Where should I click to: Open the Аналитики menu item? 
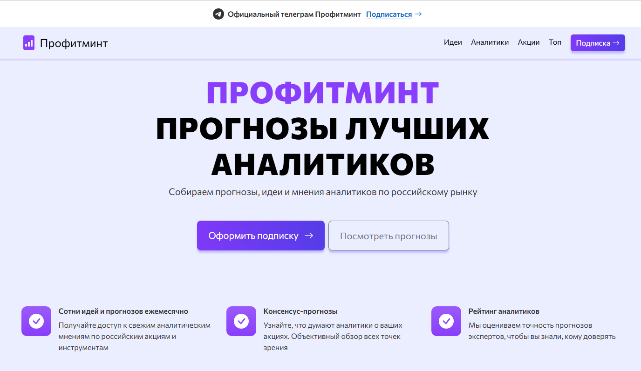(x=490, y=42)
